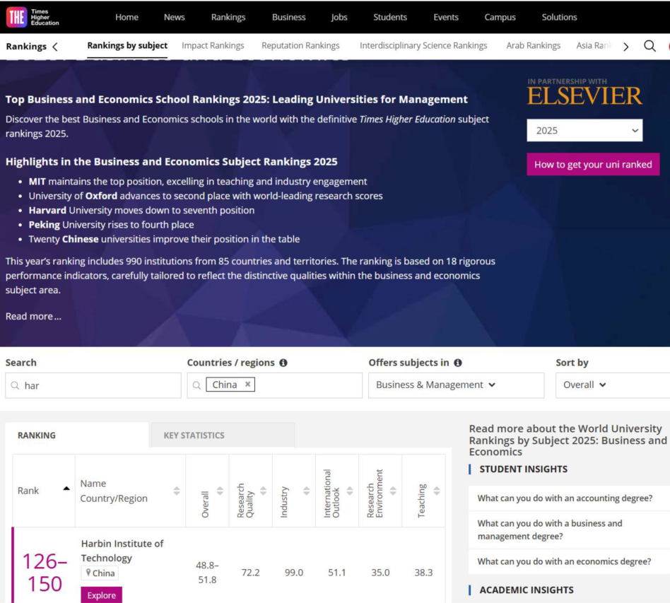Image resolution: width=670 pixels, height=603 pixels.
Task: Switch to the Key Statistics tab
Action: click(194, 435)
